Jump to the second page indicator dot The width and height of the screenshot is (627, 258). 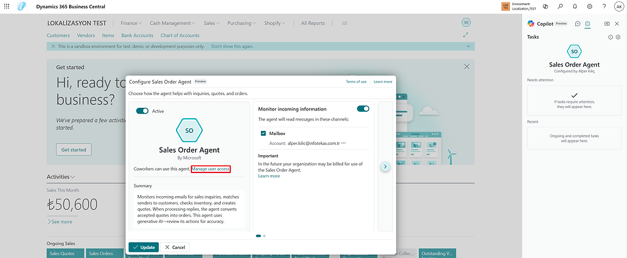(264, 236)
